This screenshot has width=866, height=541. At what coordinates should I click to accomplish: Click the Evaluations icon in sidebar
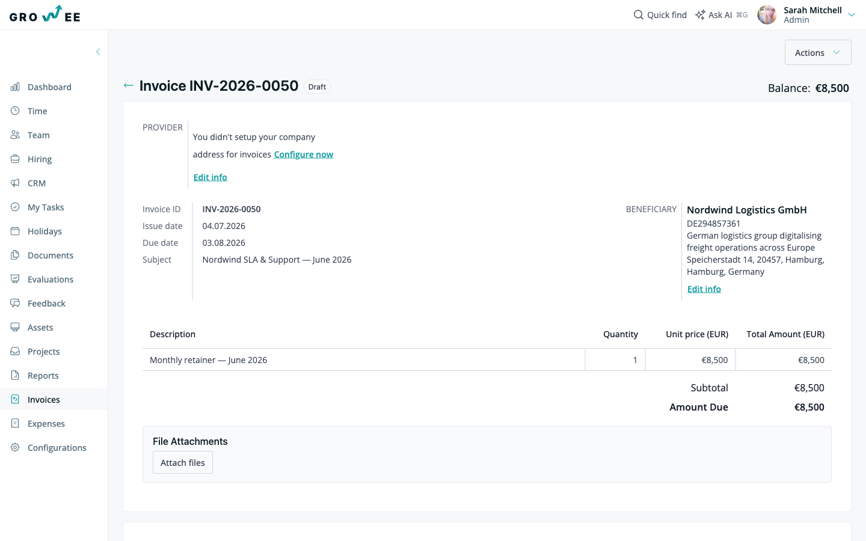pyautogui.click(x=15, y=280)
